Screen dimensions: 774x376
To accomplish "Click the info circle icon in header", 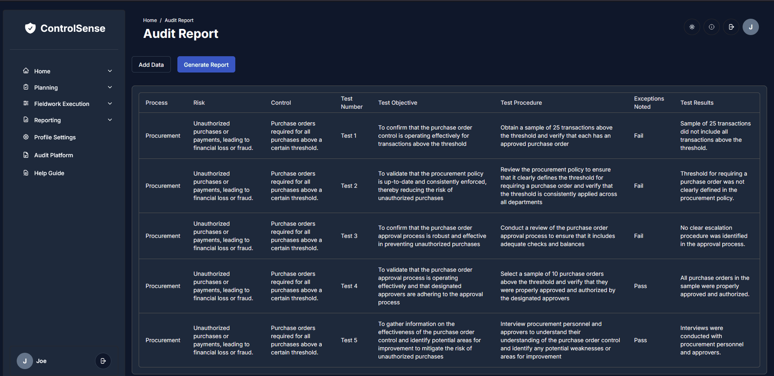I will 712,27.
